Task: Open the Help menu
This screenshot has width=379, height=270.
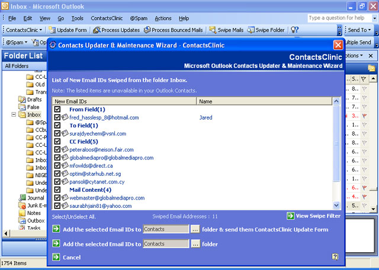Action: coord(184,18)
